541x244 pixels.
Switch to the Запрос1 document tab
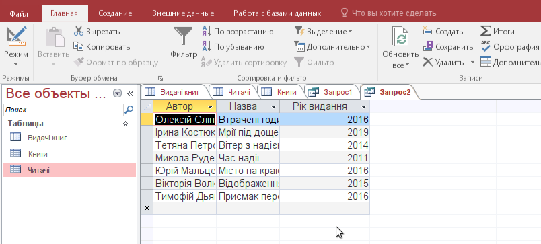(x=331, y=92)
